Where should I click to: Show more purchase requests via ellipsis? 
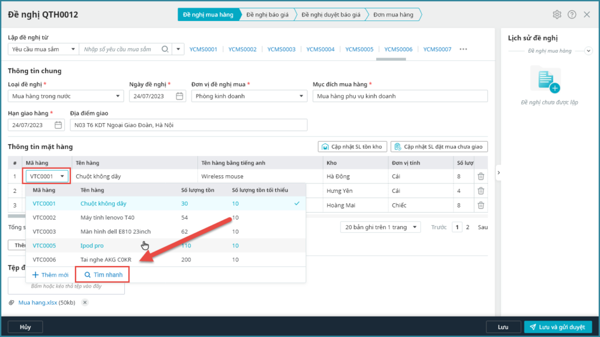tap(463, 49)
